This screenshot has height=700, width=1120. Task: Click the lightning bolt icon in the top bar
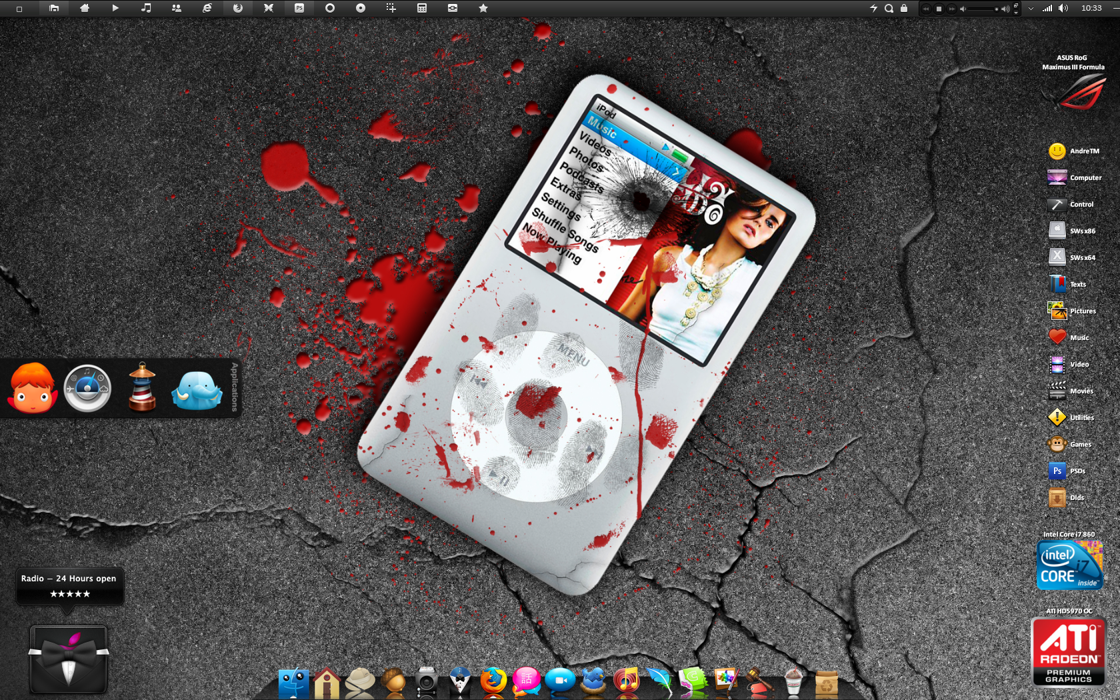point(873,8)
